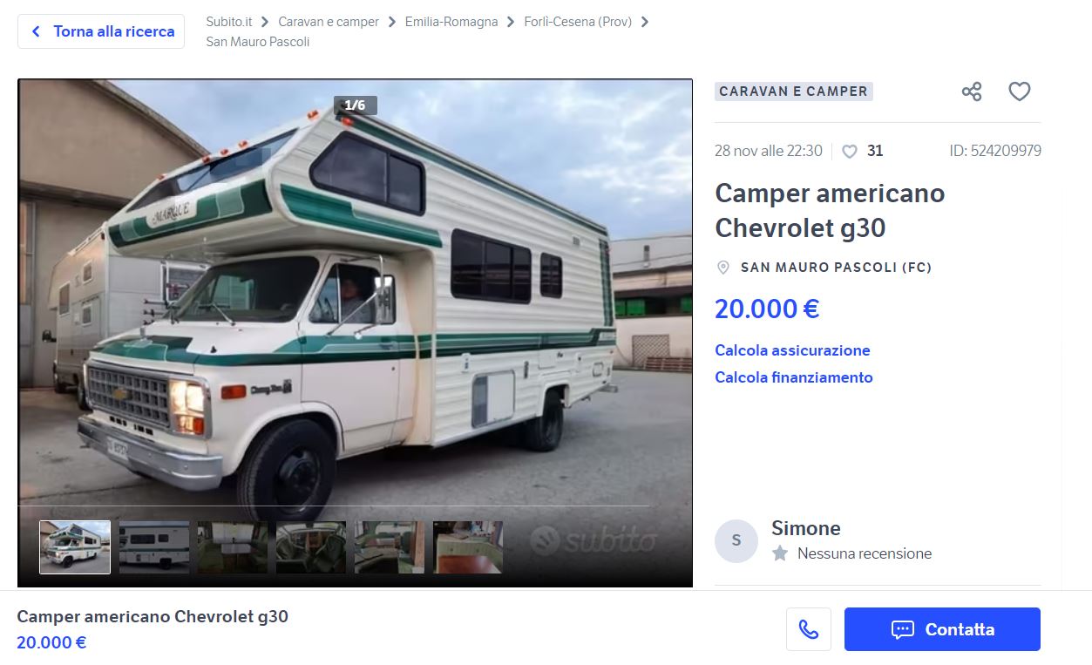This screenshot has width=1092, height=665.
Task: Show the last thumbnail in the gallery strip
Action: tap(468, 547)
